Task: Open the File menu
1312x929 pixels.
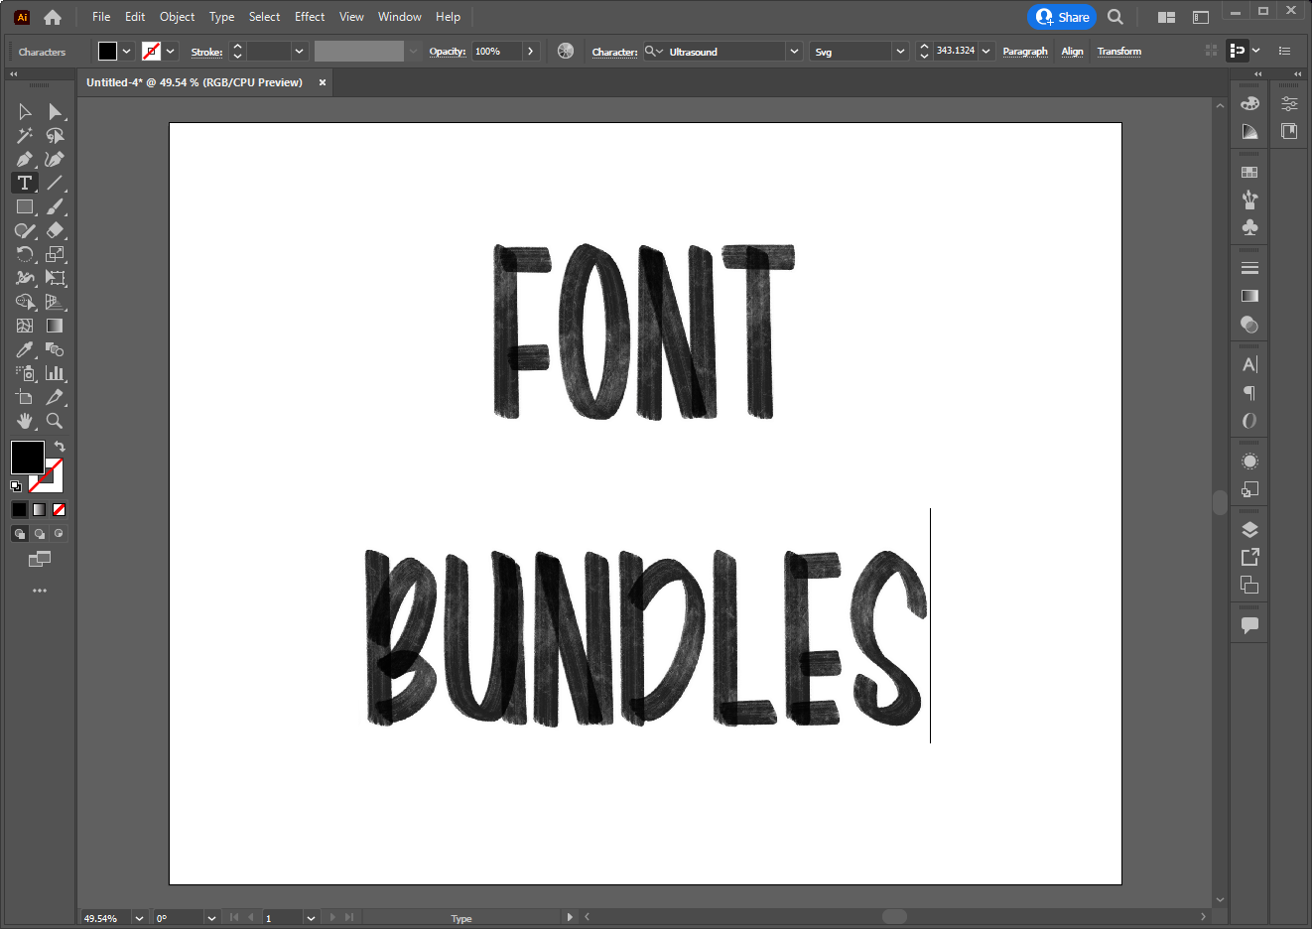Action: tap(101, 17)
